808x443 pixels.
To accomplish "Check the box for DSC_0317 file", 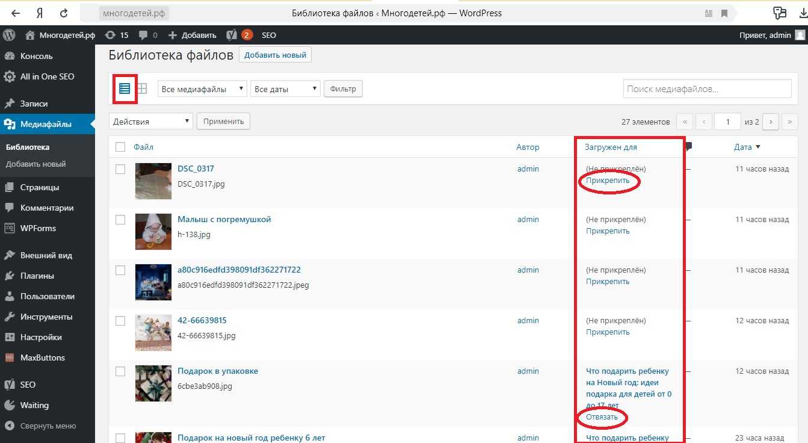I will tap(120, 169).
